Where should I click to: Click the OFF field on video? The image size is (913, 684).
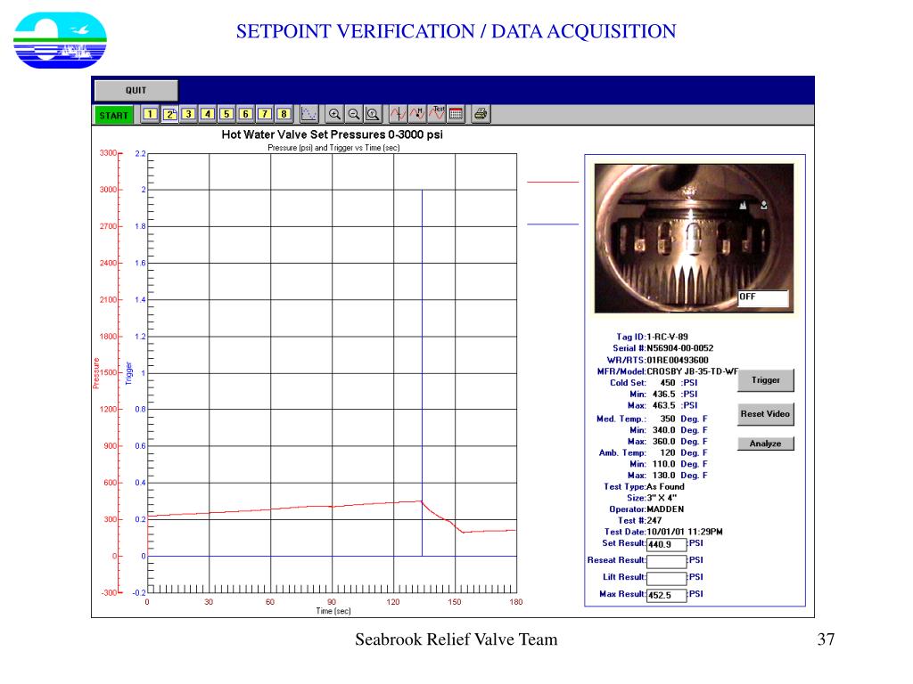click(763, 297)
